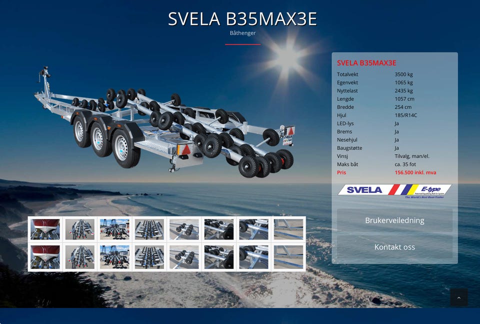Click the Brems label

click(x=344, y=131)
